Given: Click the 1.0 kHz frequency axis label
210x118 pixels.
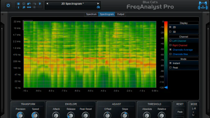Looking at the screenshot, I should 17,48.
